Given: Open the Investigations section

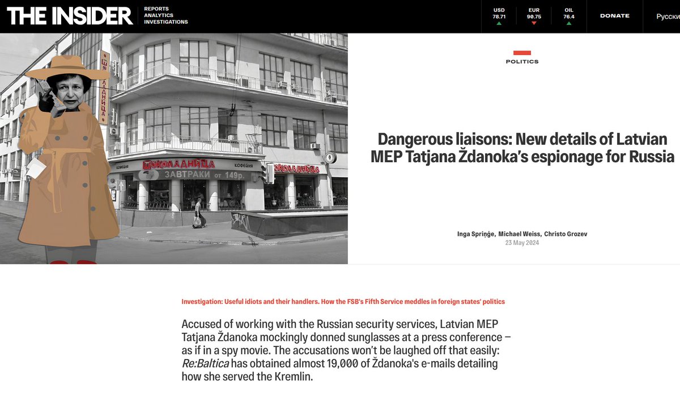Looking at the screenshot, I should coord(166,22).
